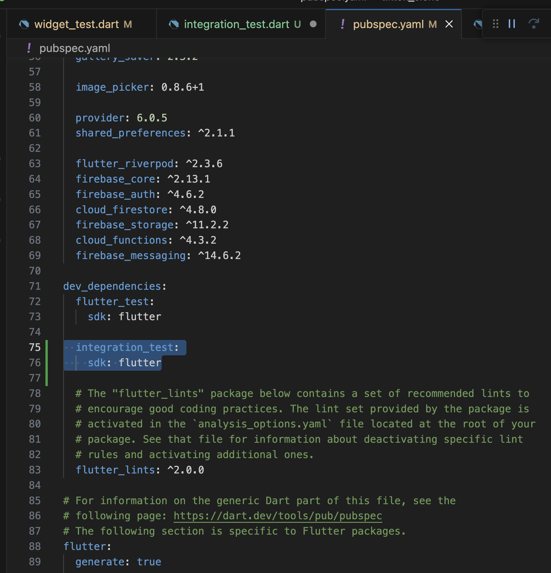Click the YAML icon on pubspec.yaml tab

point(342,24)
